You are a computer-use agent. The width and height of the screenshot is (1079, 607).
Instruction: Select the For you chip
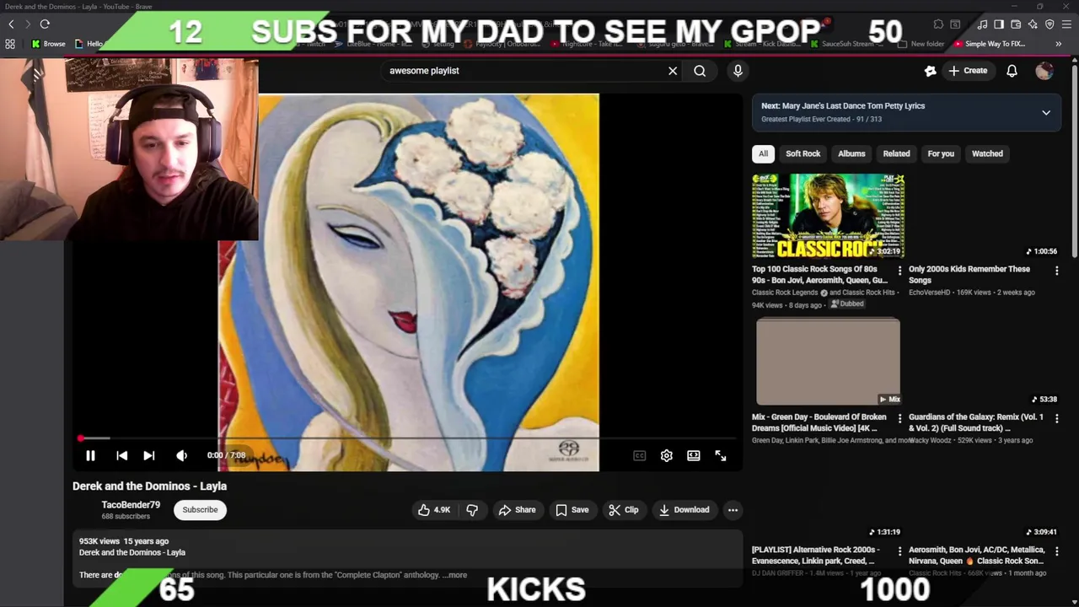point(941,153)
